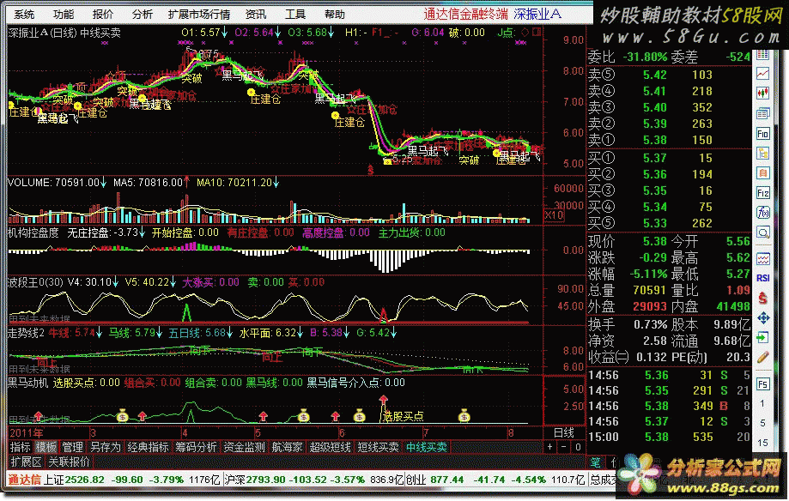
Task: Click the 机构控盘度 indicator label
Action: 33,232
